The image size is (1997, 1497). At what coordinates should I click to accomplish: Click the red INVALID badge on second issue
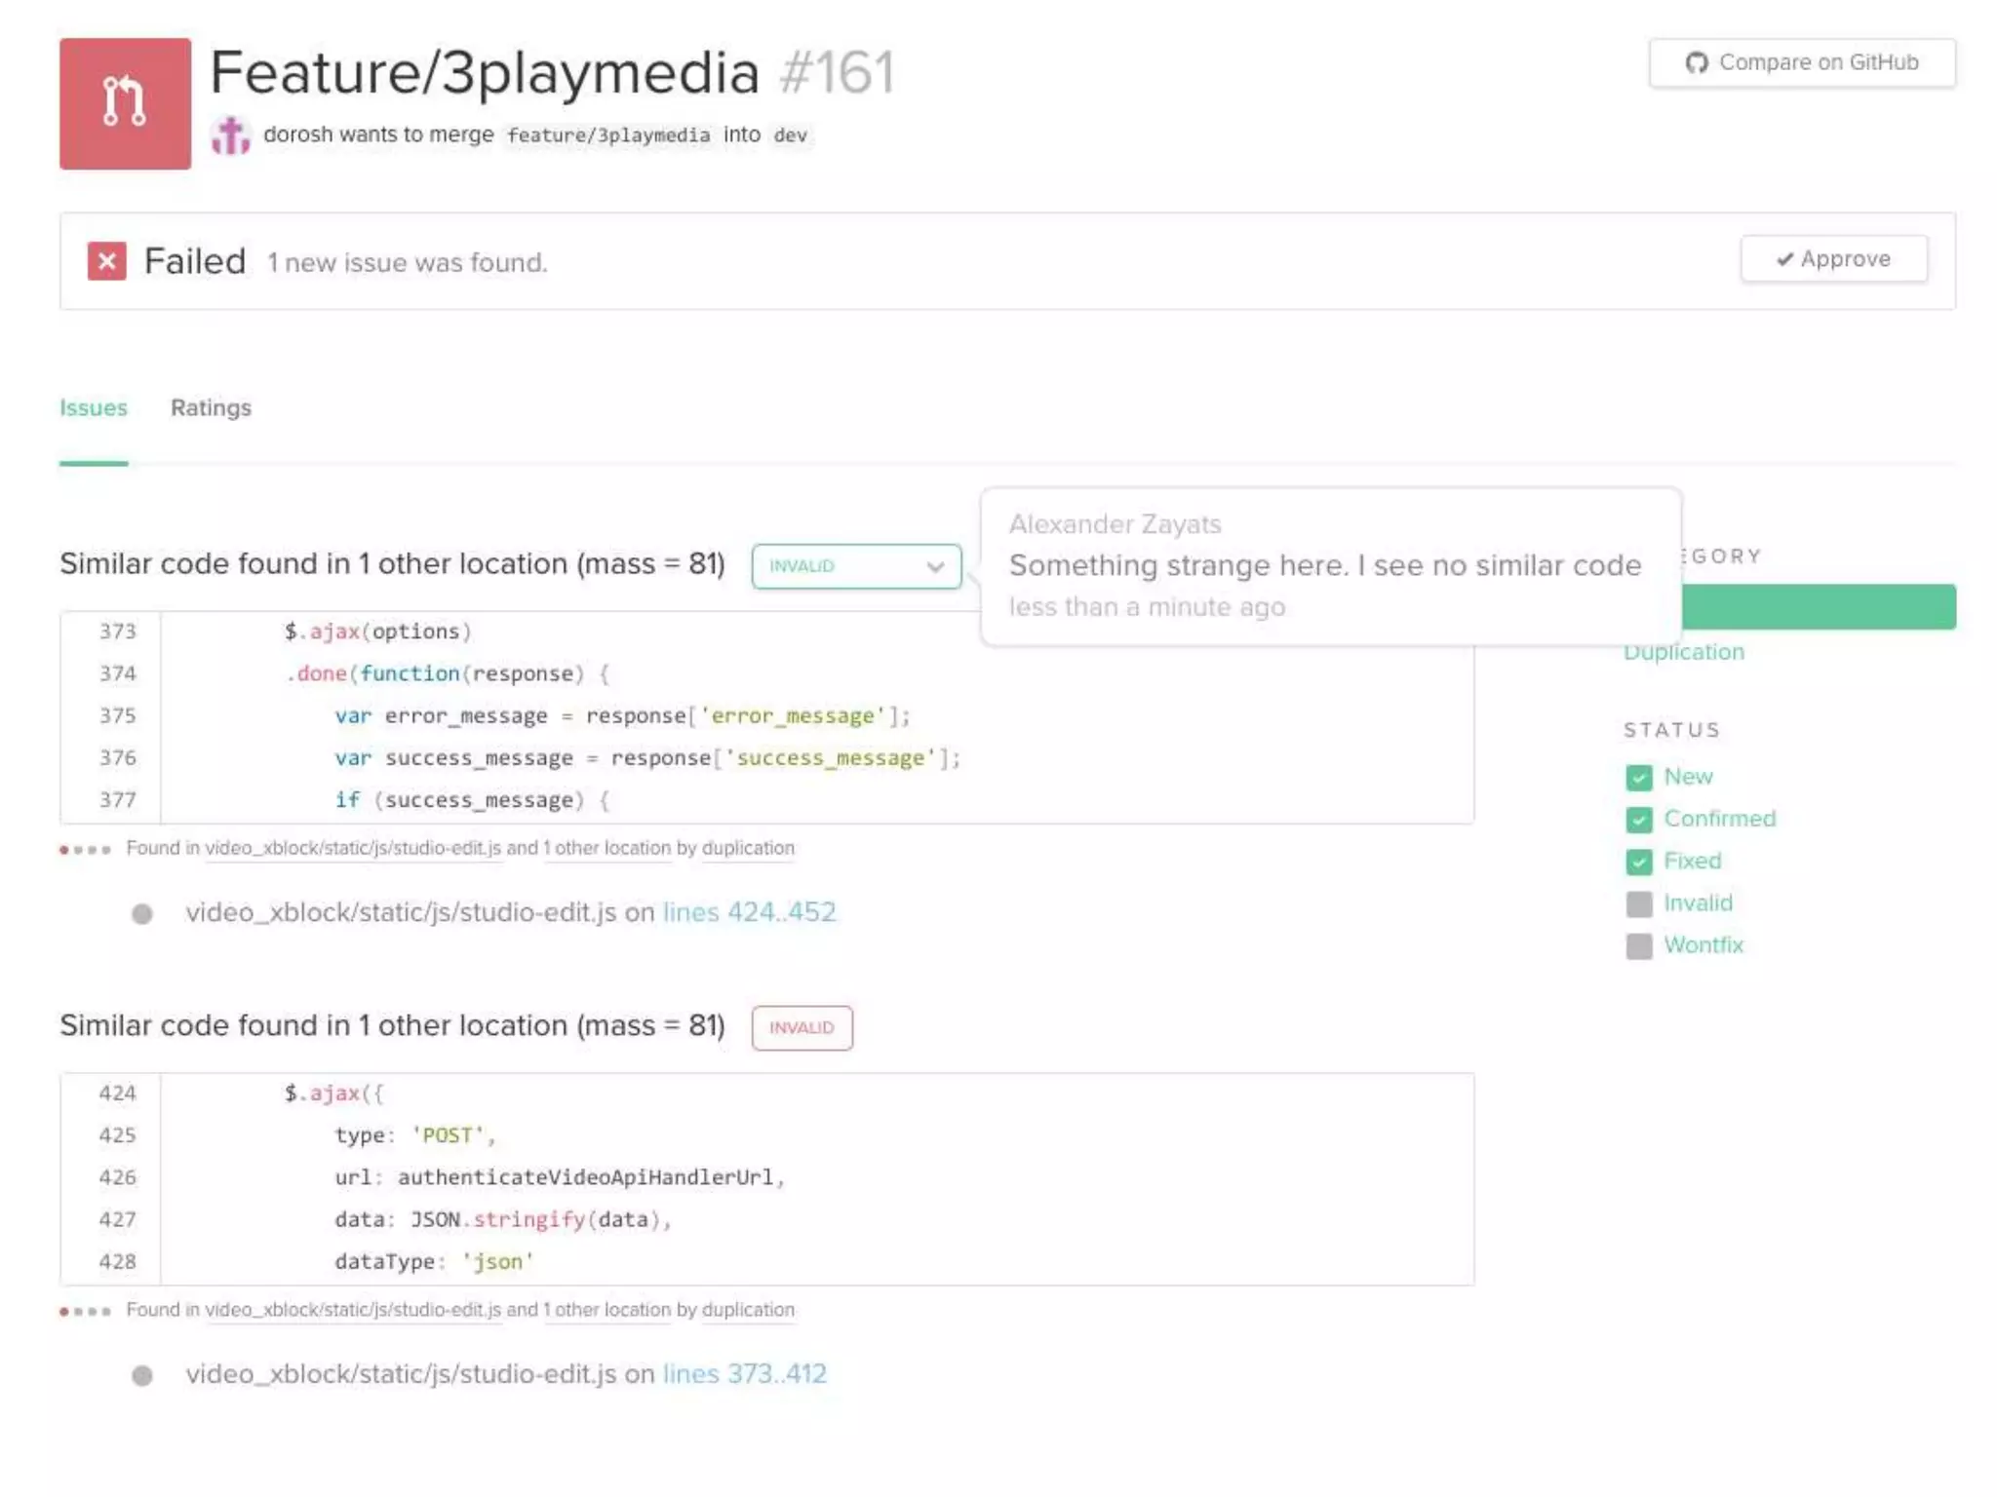coord(802,1028)
